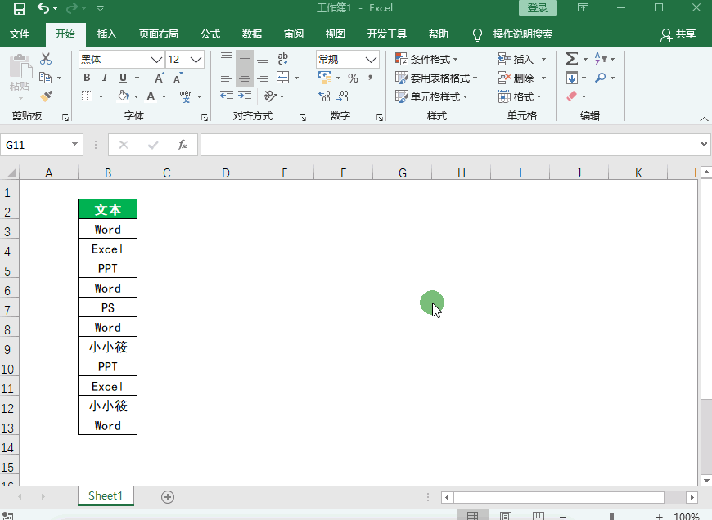Toggle Bold formatting

[x=87, y=78]
